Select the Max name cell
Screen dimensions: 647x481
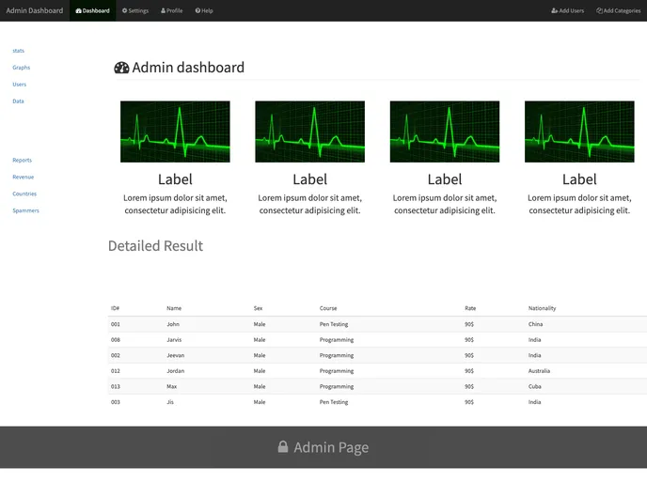[172, 387]
